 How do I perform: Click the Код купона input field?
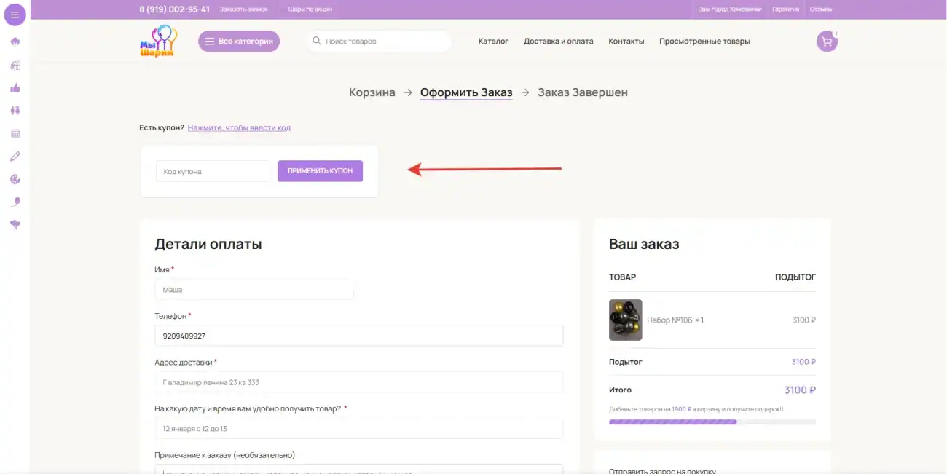pos(213,171)
